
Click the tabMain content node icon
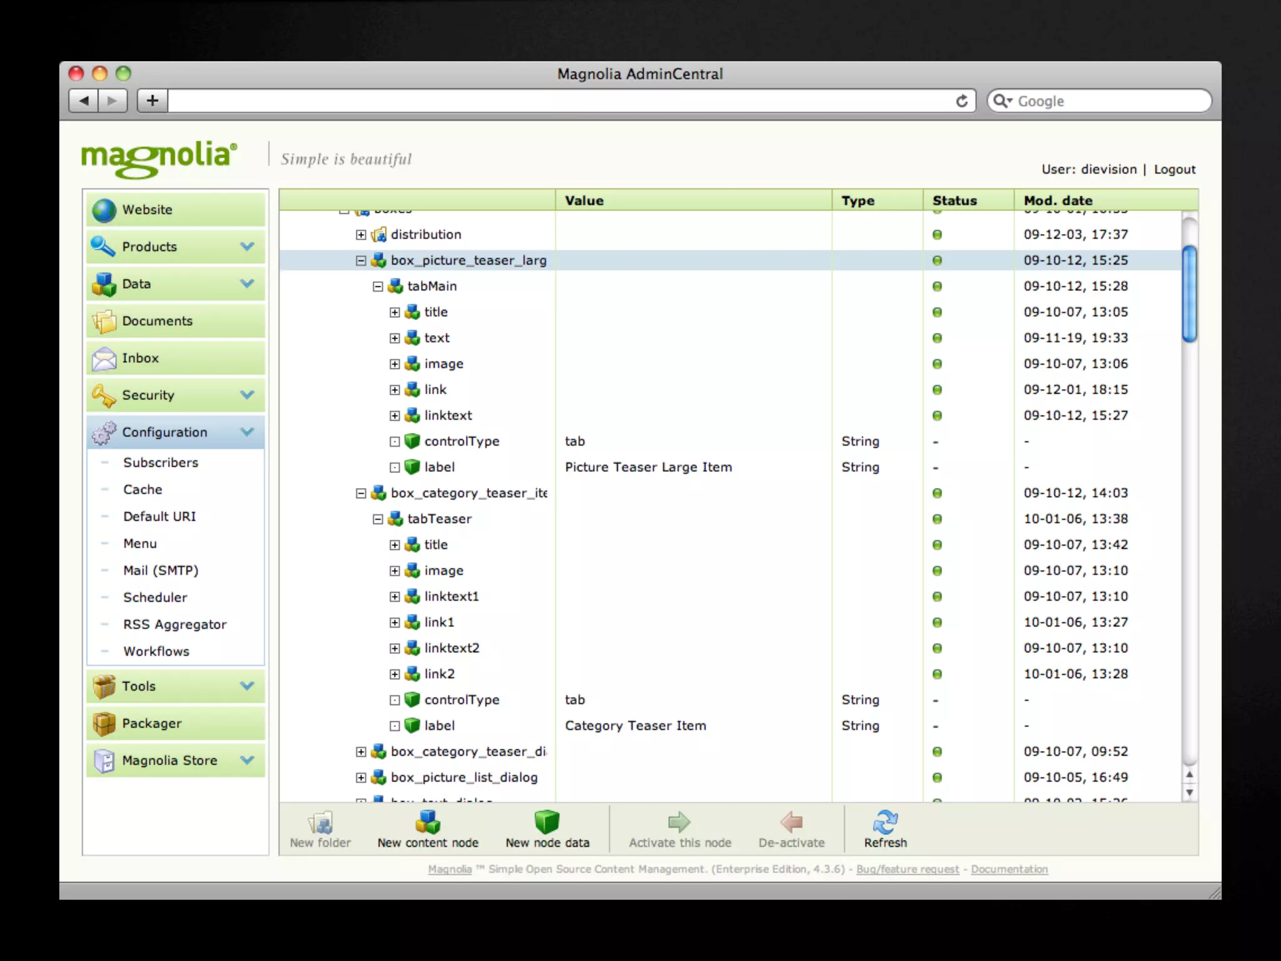[x=395, y=287]
